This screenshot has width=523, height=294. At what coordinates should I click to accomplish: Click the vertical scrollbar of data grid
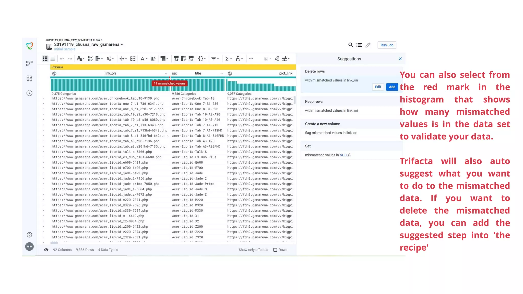click(x=294, y=100)
